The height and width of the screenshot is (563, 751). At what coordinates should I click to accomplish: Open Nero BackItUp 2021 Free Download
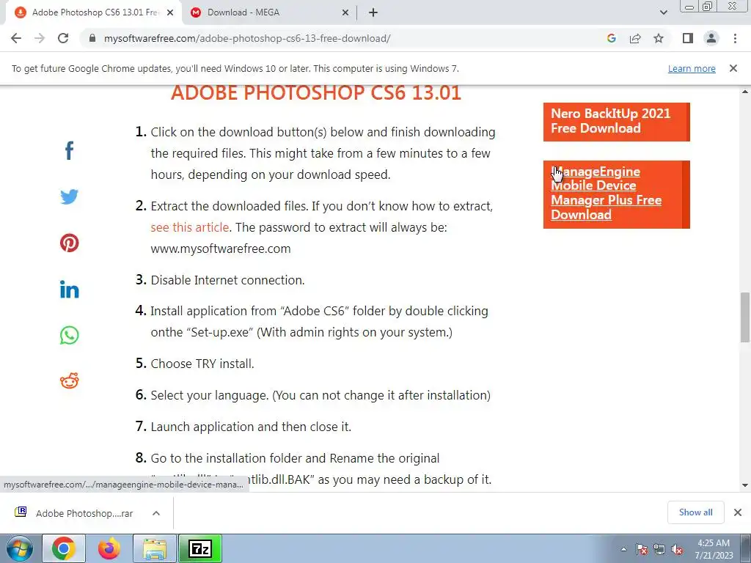[x=616, y=122]
